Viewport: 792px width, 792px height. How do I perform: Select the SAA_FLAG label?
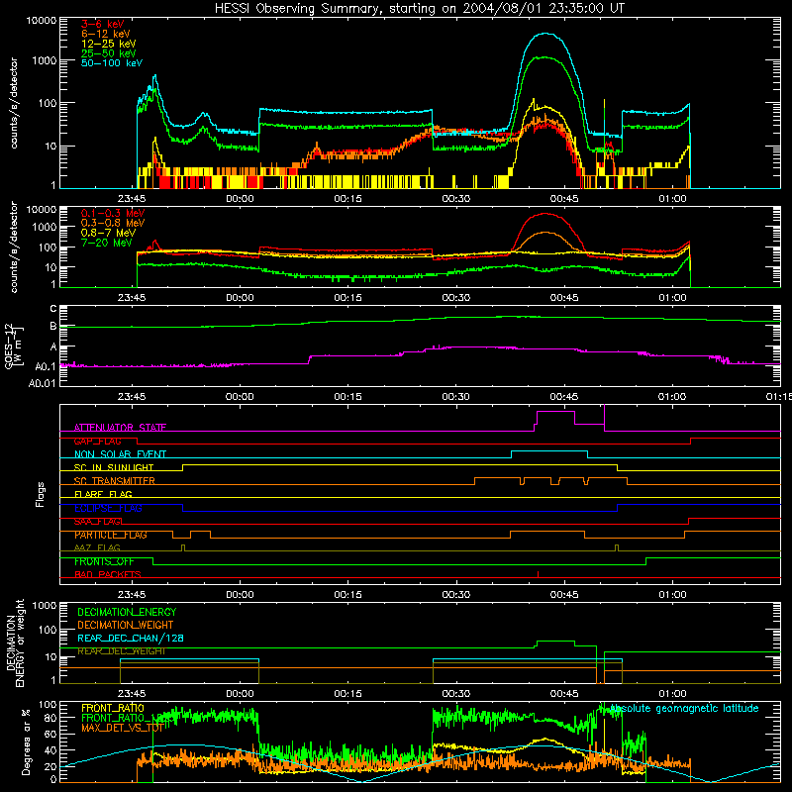click(97, 522)
